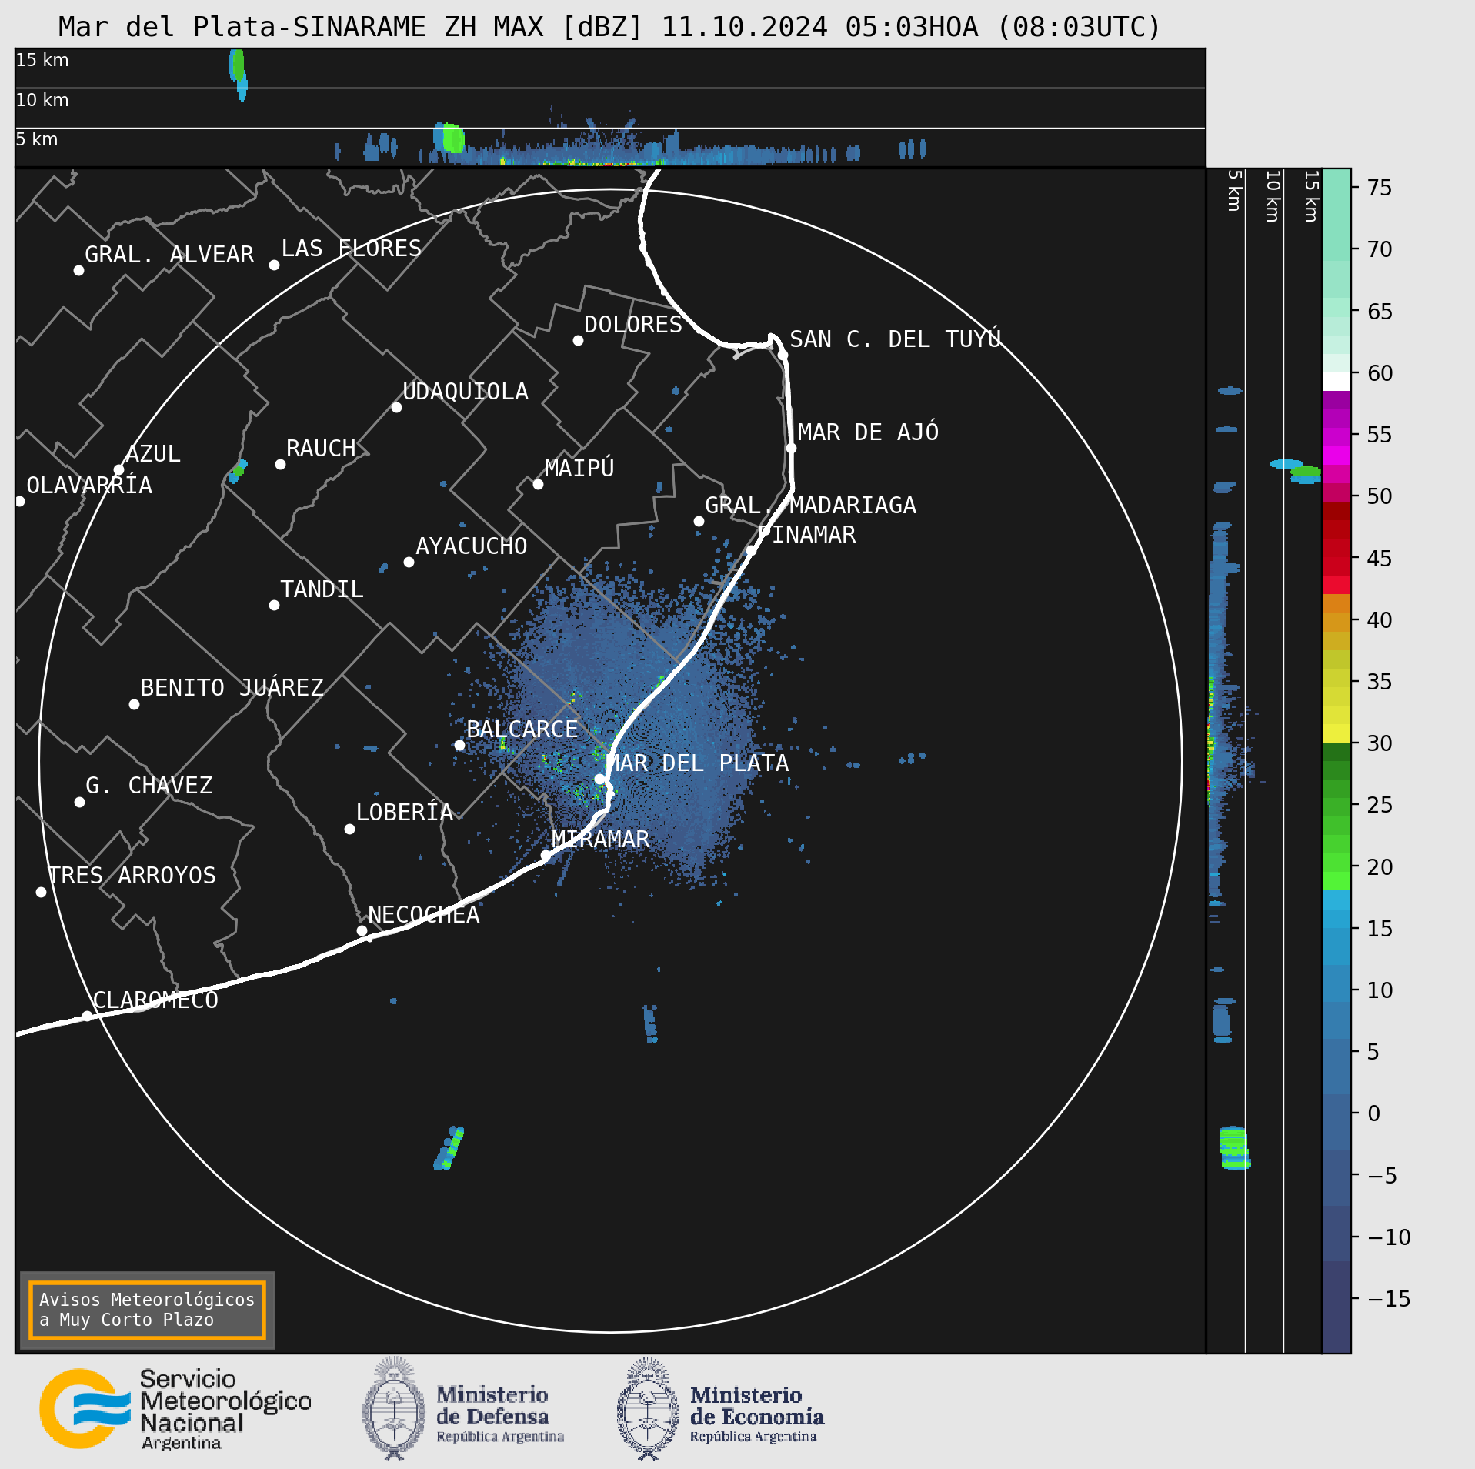Click the NECOCHEA city label
This screenshot has height=1469, width=1475.
pos(424,915)
